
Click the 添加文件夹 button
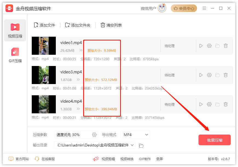coord(78,25)
